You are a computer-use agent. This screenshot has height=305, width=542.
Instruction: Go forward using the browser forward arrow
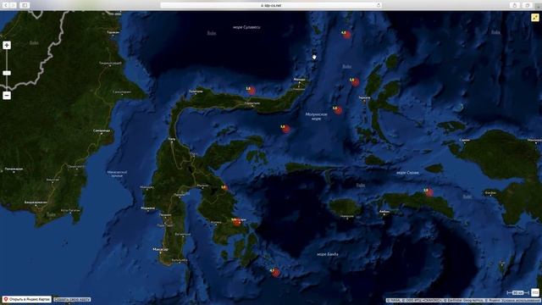coord(14,5)
